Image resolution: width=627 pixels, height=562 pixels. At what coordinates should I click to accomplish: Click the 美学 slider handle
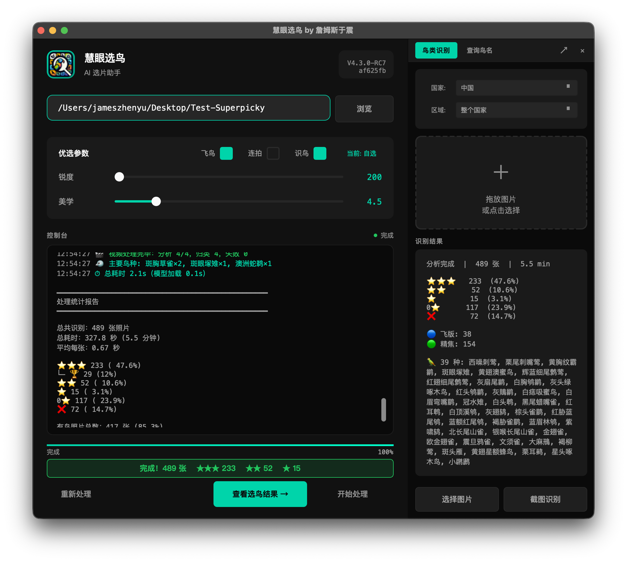156,201
